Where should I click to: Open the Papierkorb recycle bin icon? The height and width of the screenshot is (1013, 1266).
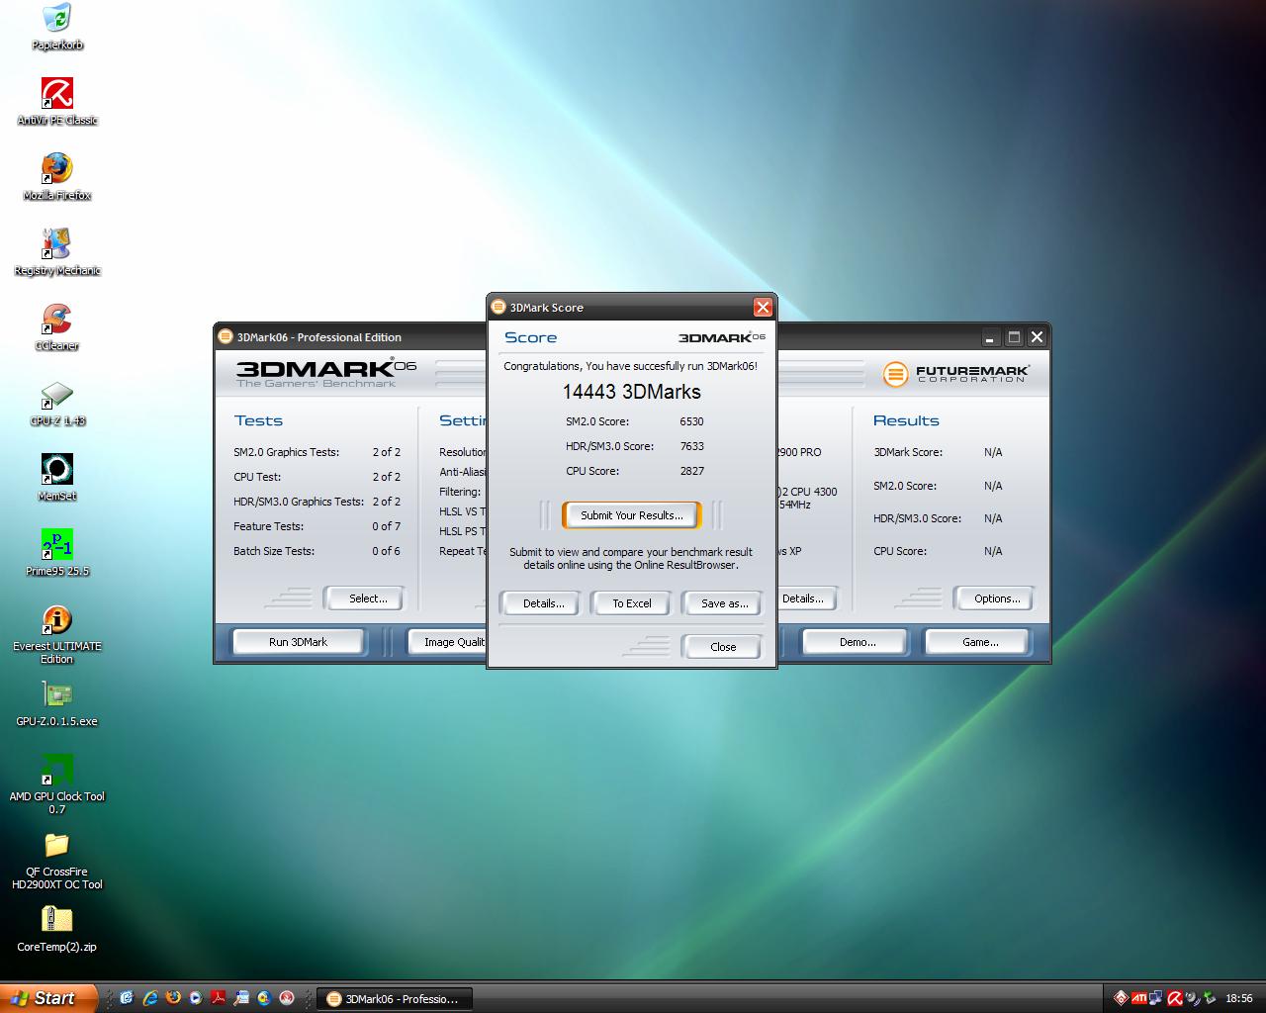click(x=57, y=27)
